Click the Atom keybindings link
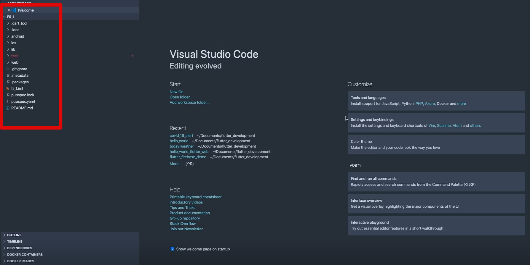 [457, 125]
